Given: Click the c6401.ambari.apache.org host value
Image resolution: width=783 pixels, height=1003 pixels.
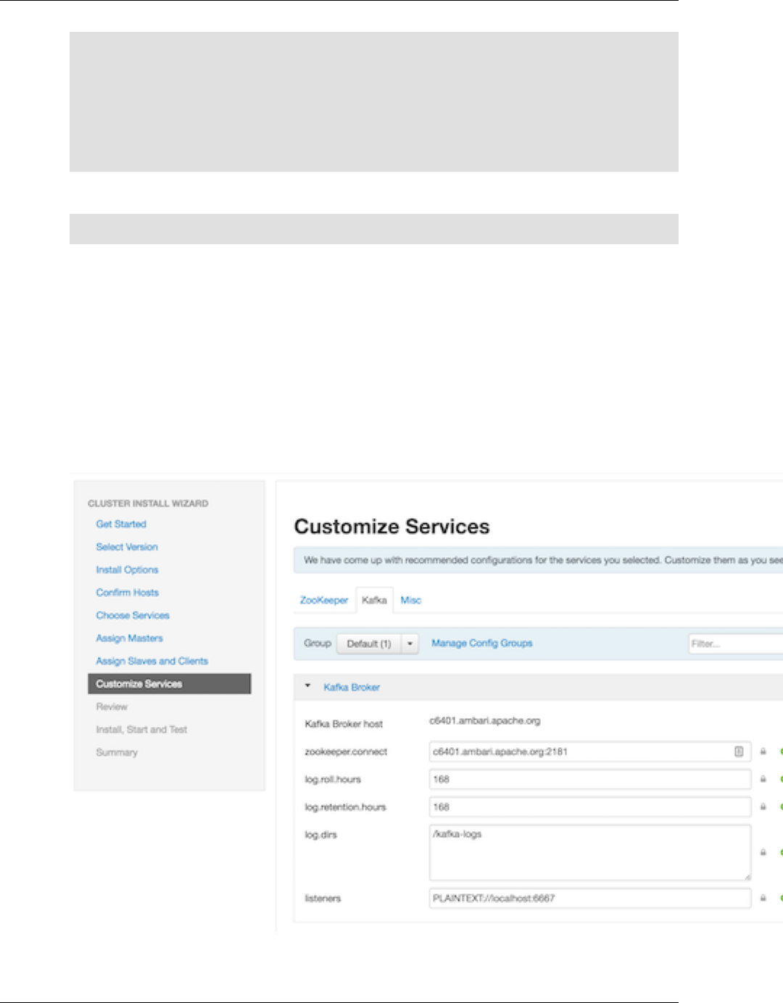Looking at the screenshot, I should (485, 721).
